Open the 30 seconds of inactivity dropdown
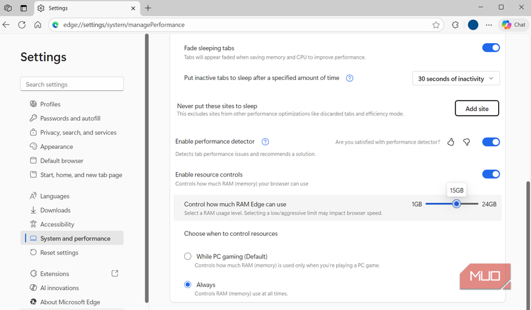 pos(456,79)
